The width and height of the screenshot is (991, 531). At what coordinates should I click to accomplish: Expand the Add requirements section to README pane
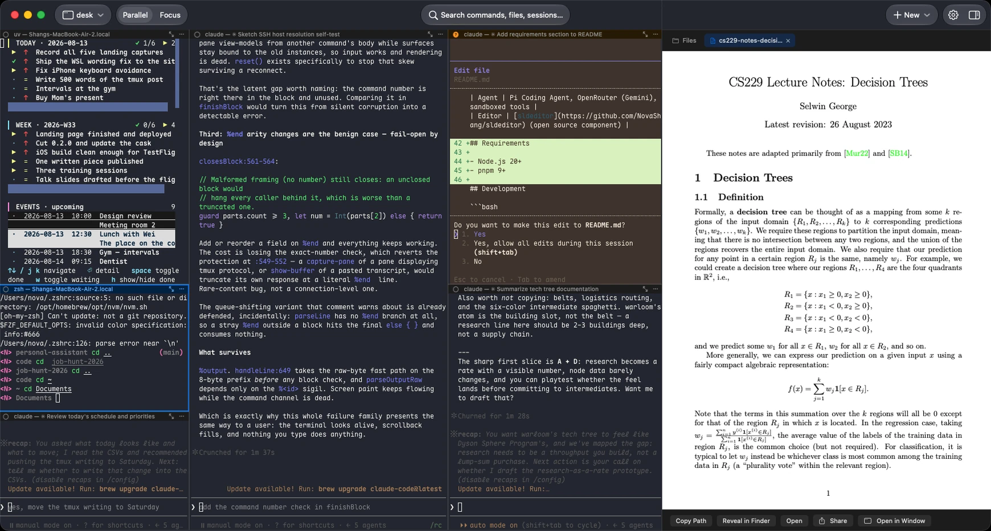645,34
